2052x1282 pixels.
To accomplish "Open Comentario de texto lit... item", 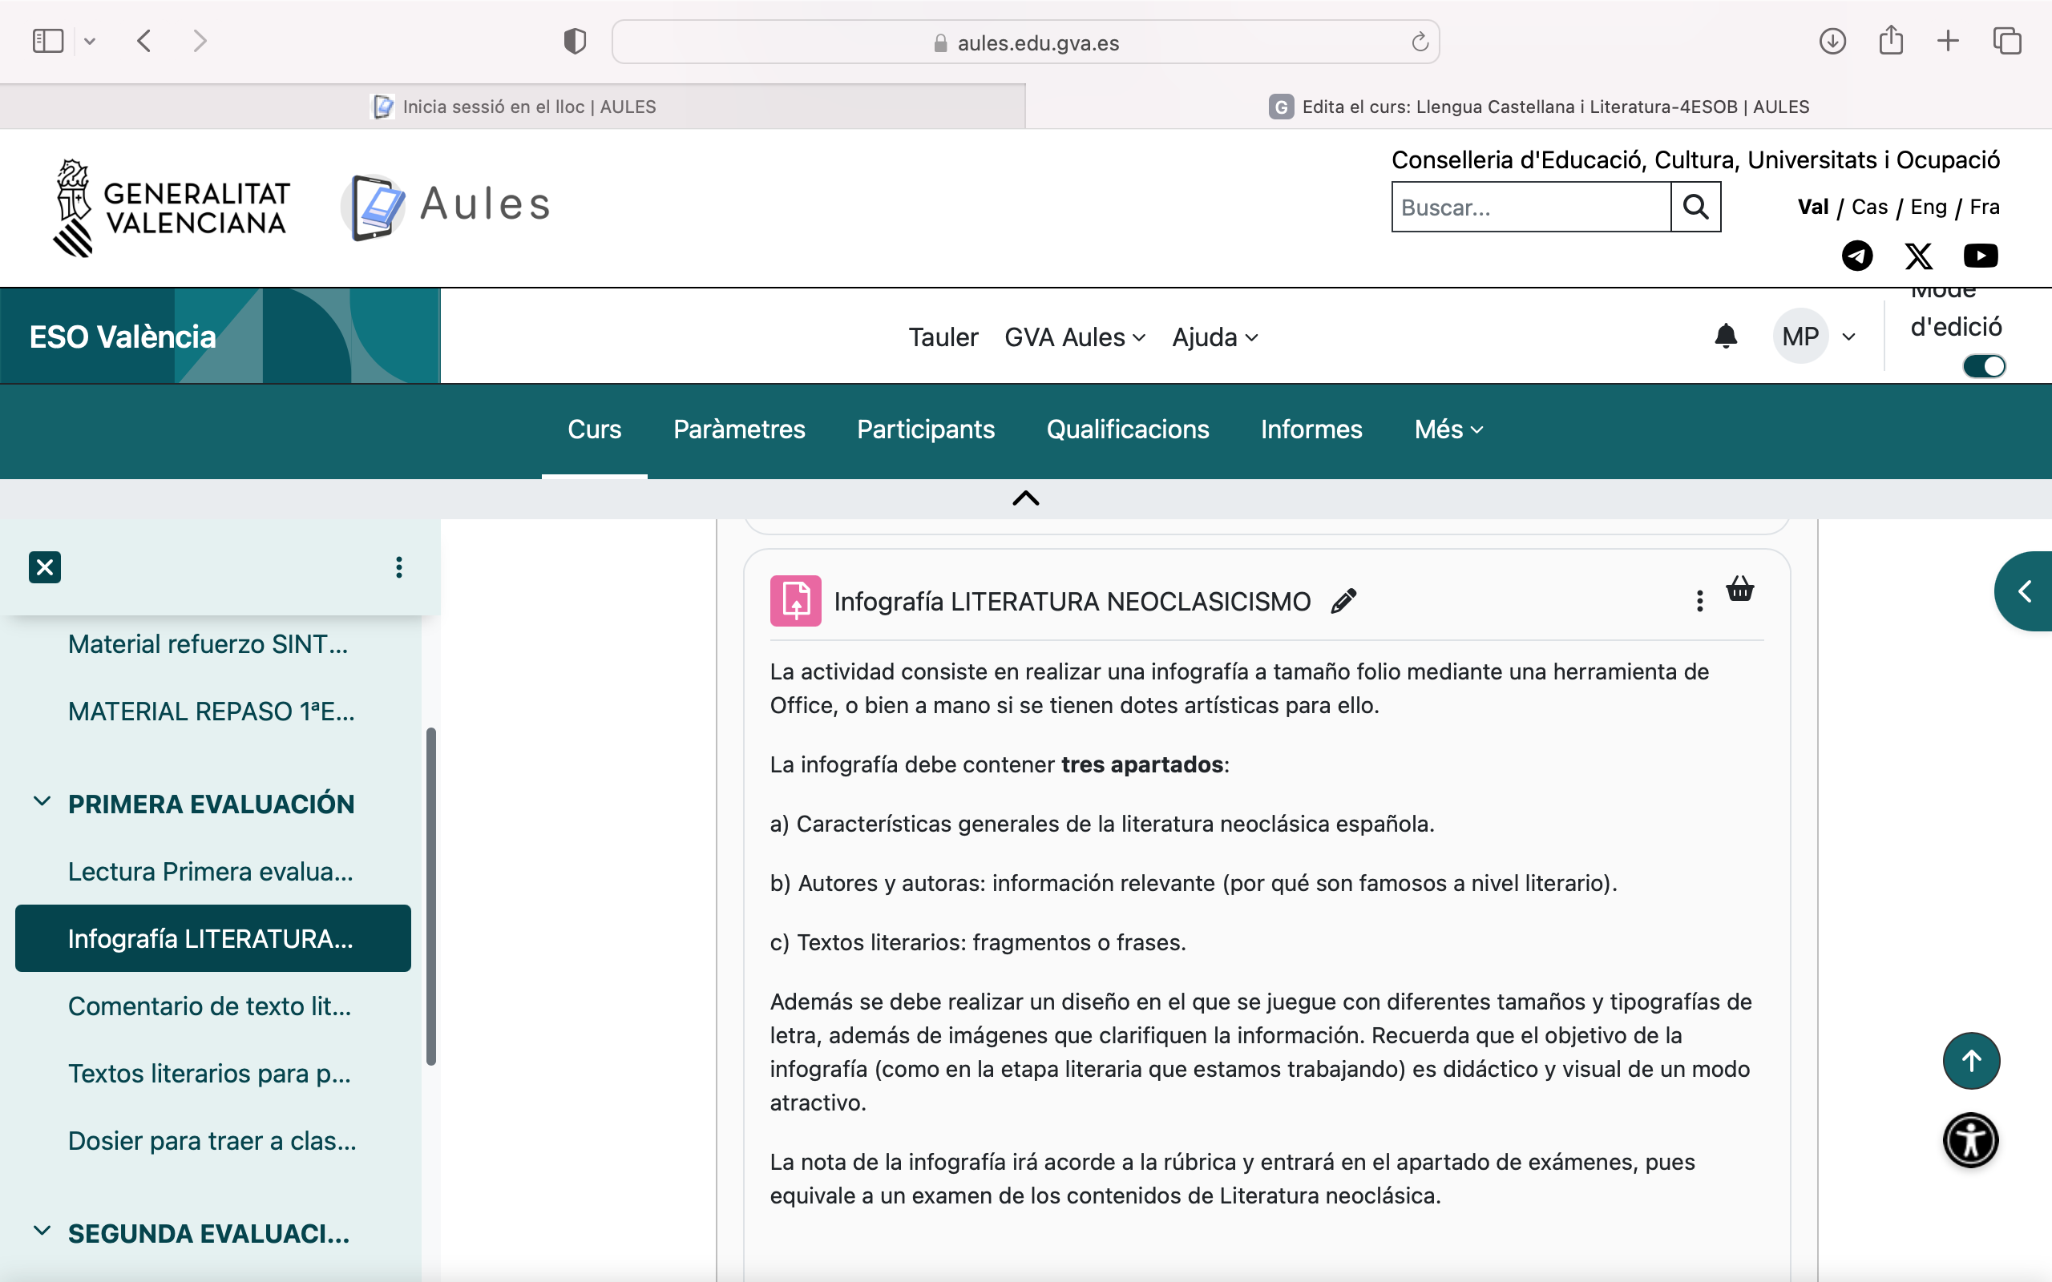I will click(x=209, y=1006).
